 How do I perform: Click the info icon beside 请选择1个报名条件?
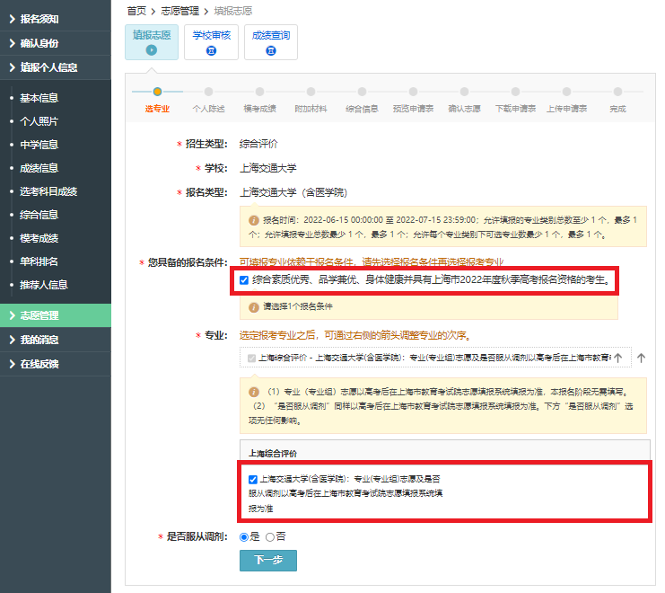tap(254, 307)
